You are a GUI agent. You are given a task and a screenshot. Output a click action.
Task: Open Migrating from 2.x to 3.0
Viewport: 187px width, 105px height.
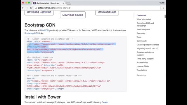point(147,48)
